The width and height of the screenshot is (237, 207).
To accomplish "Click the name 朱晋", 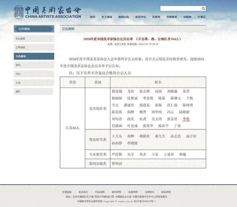I will (x=186, y=91).
